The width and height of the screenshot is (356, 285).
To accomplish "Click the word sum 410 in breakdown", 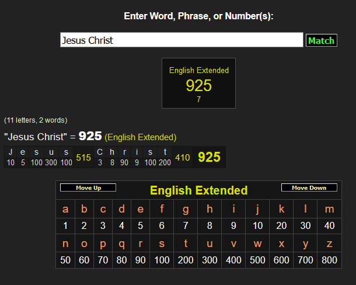I will pyautogui.click(x=183, y=158).
